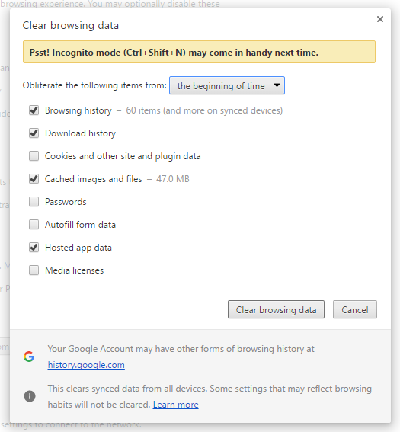Click the Clear browsing data button
The height and width of the screenshot is (432, 400).
coord(276,309)
